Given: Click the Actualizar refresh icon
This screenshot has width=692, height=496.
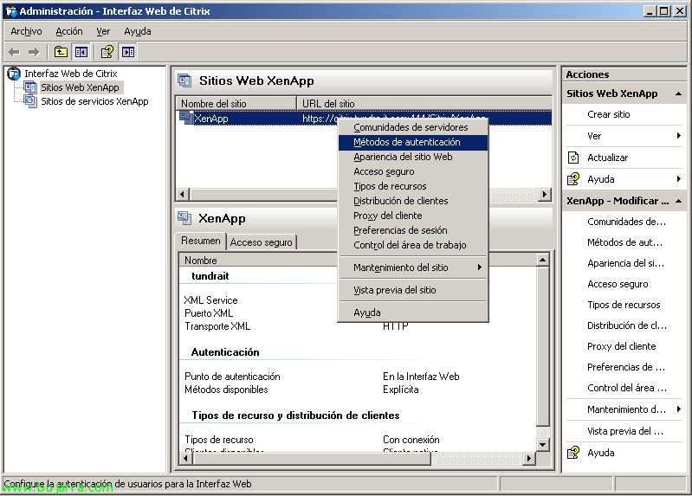Looking at the screenshot, I should pos(573,158).
